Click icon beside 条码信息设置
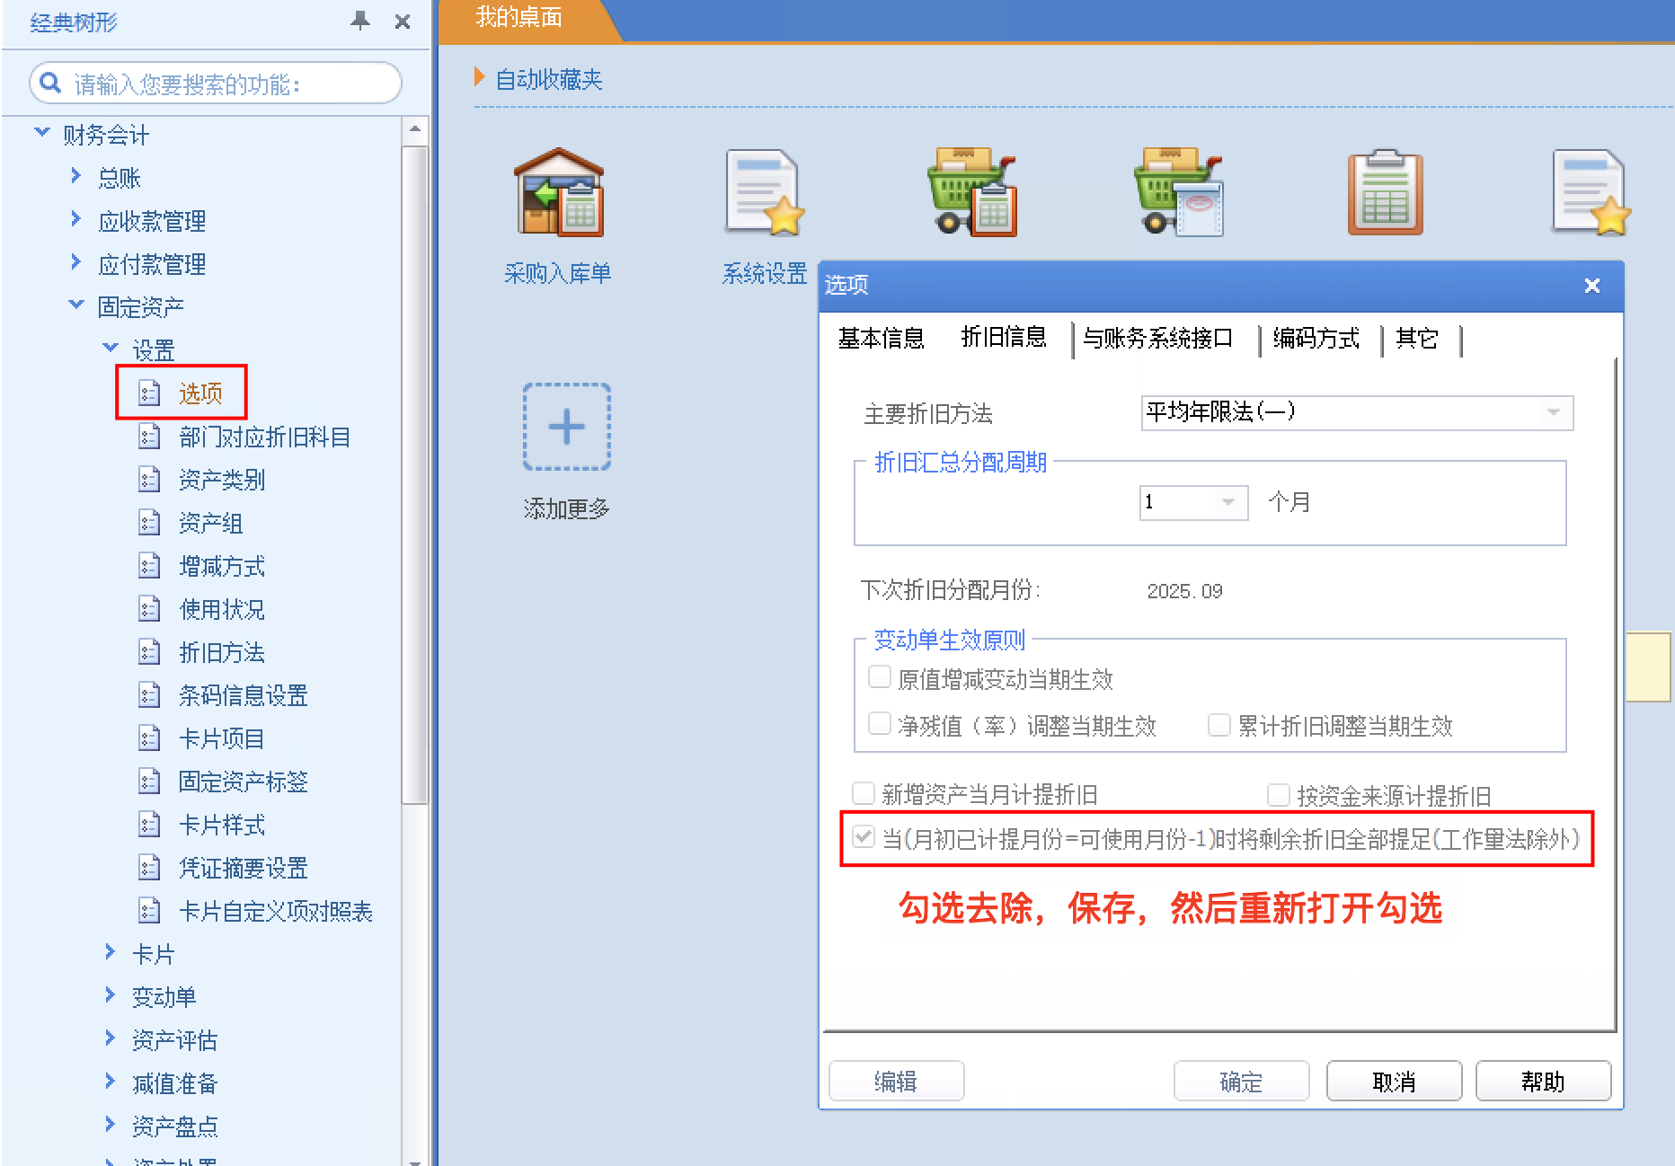1675x1166 pixels. coord(149,695)
